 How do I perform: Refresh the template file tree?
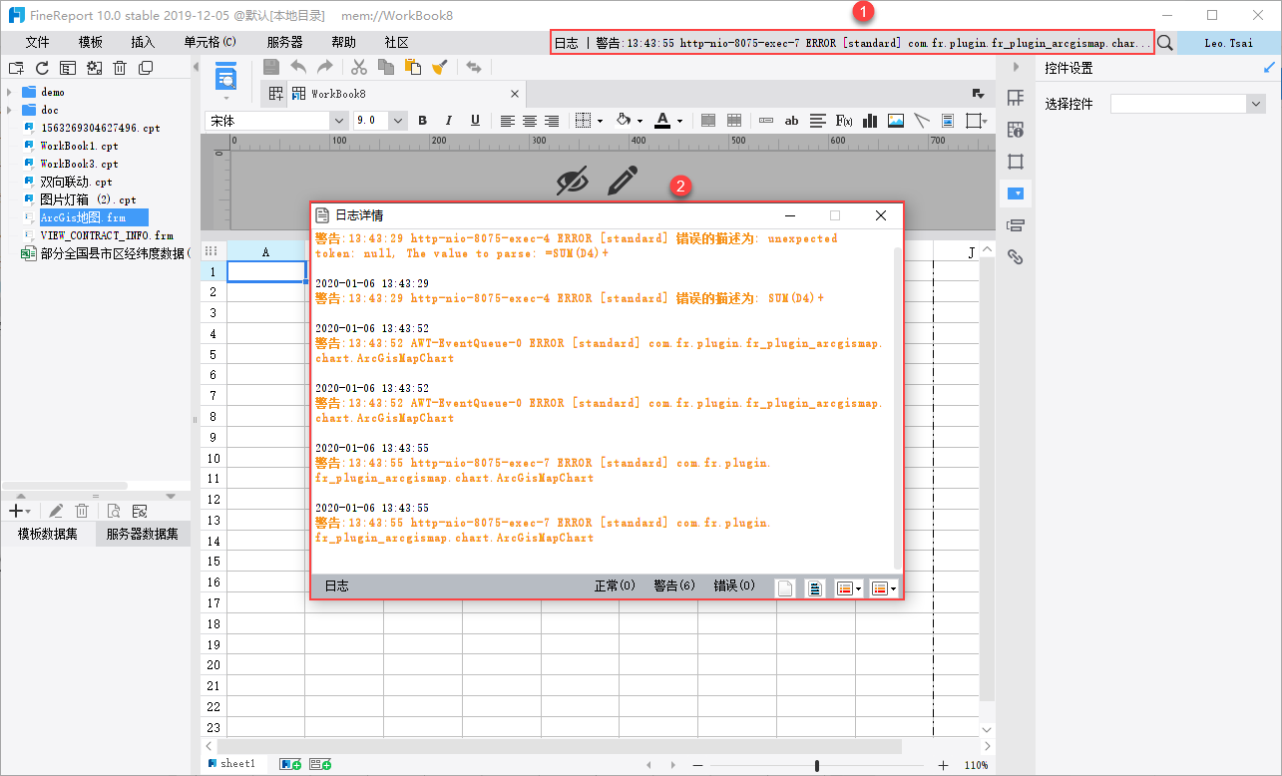pyautogui.click(x=42, y=68)
